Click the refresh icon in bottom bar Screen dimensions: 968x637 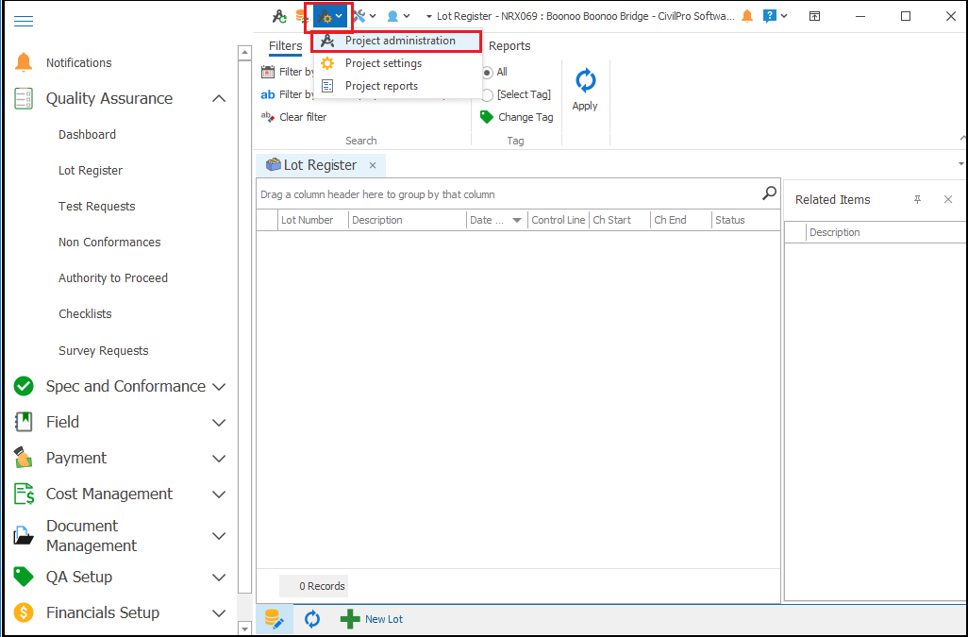312,619
